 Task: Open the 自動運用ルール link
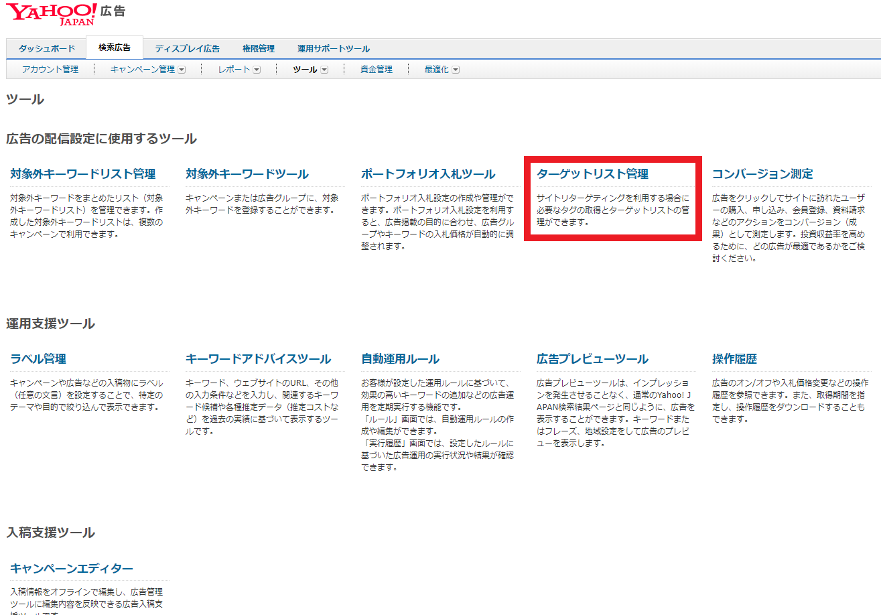pos(400,358)
